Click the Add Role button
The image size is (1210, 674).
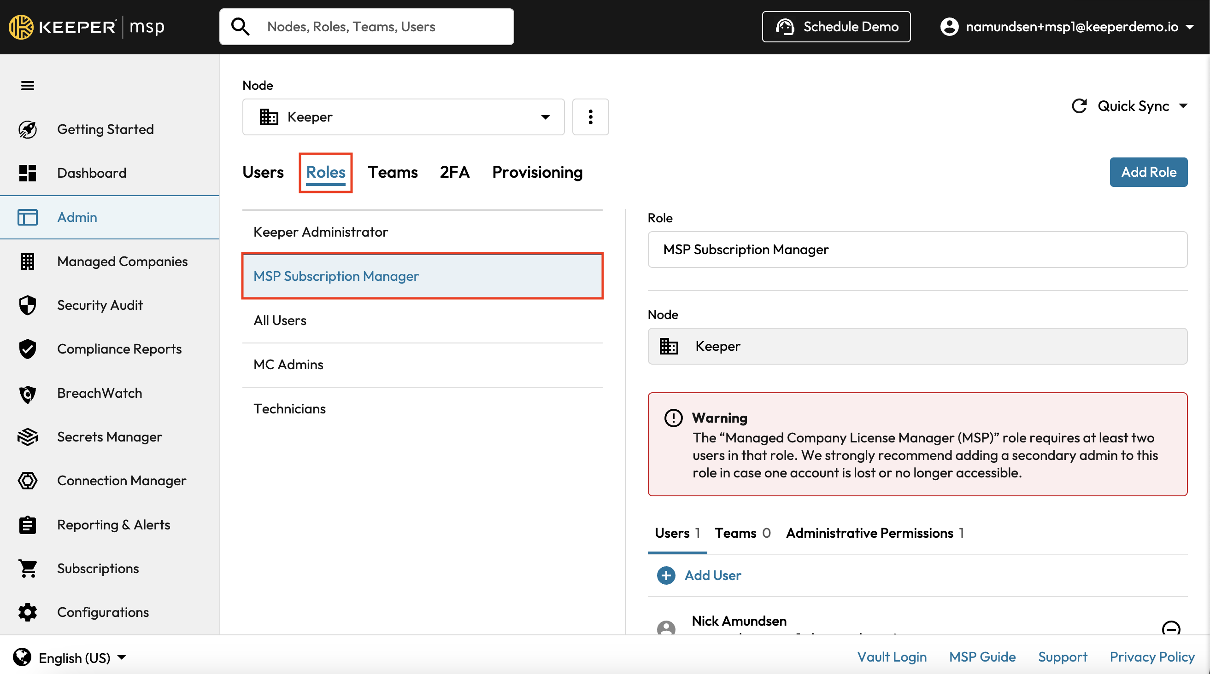[1148, 172]
